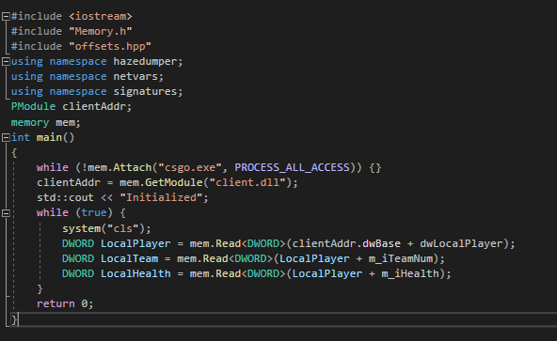This screenshot has height=341, width=557.
Task: Collapse the while (true) loop
Action: tap(6, 213)
